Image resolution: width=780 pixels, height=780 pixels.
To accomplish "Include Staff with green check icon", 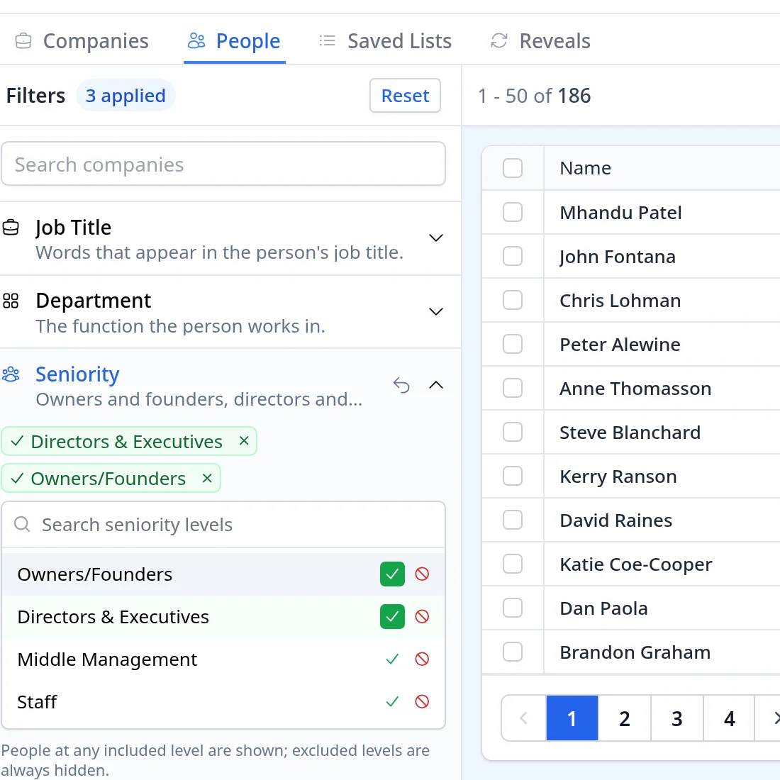I will [392, 702].
